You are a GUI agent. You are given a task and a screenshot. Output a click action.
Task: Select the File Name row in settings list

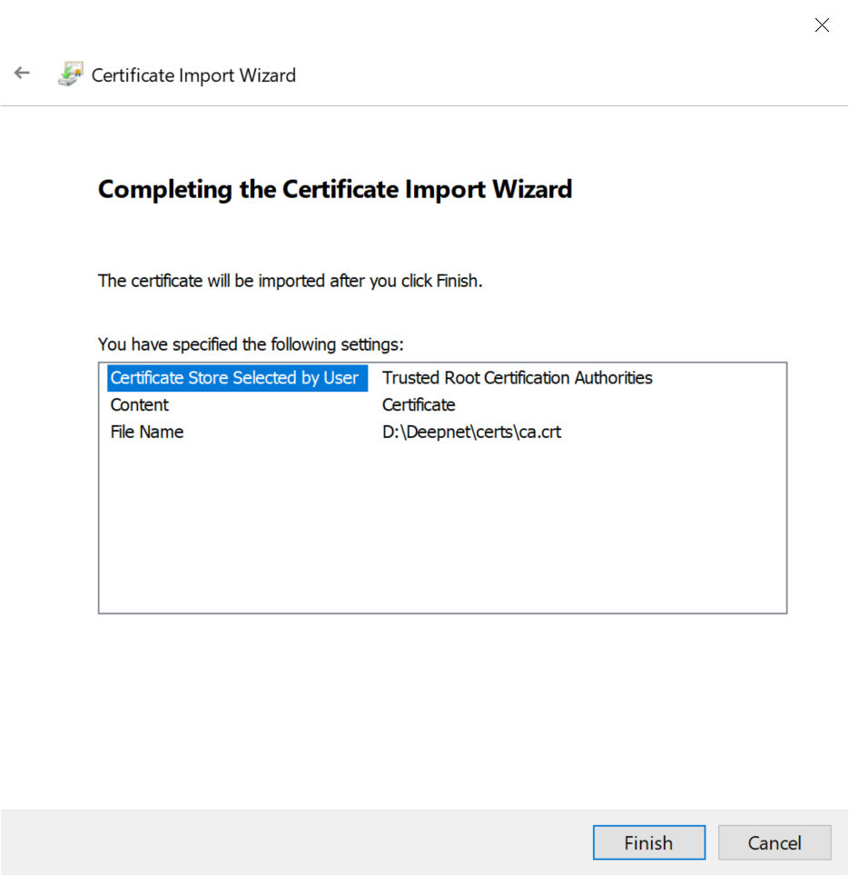pos(147,433)
